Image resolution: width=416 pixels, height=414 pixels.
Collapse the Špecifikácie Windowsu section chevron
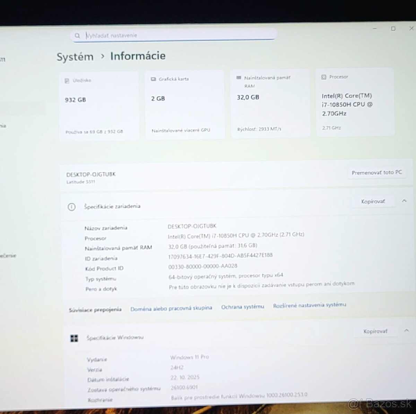406,331
